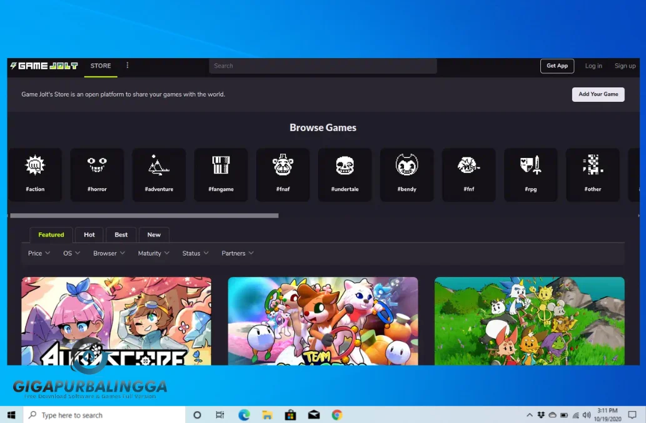
Task: Open the #fnf tag tile
Action: [469, 175]
